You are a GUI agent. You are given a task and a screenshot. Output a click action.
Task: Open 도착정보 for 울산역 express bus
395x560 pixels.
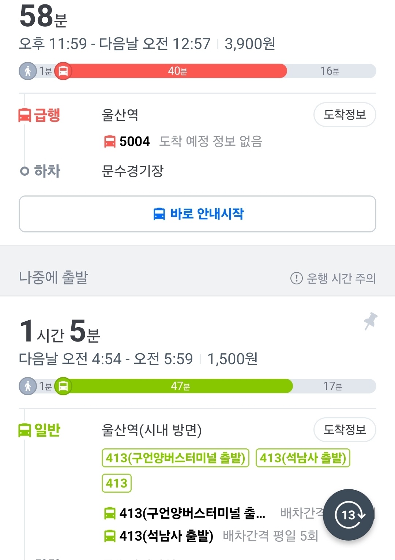[x=345, y=115]
